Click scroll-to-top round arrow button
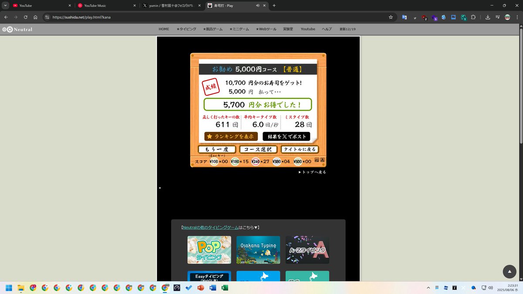This screenshot has width=523, height=294. click(509, 271)
